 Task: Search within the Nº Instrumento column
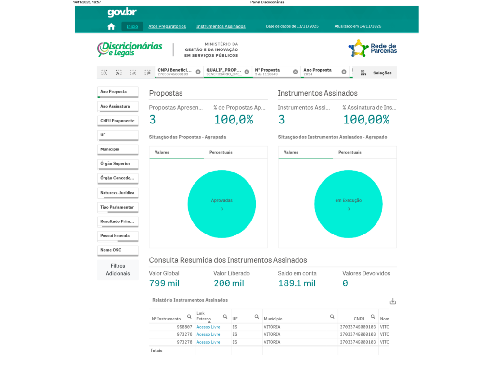[189, 317]
